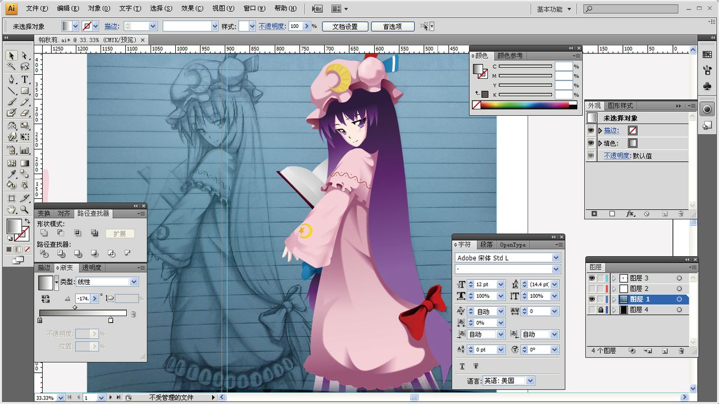
Task: Clear appearance in the Appearance panel
Action: tap(647, 214)
